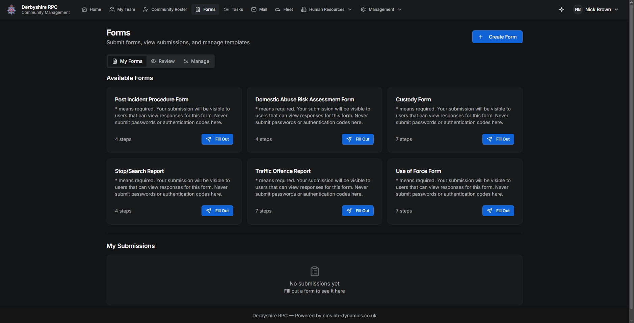This screenshot has width=634, height=323.
Task: Click the Create Form button
Action: [x=497, y=37]
